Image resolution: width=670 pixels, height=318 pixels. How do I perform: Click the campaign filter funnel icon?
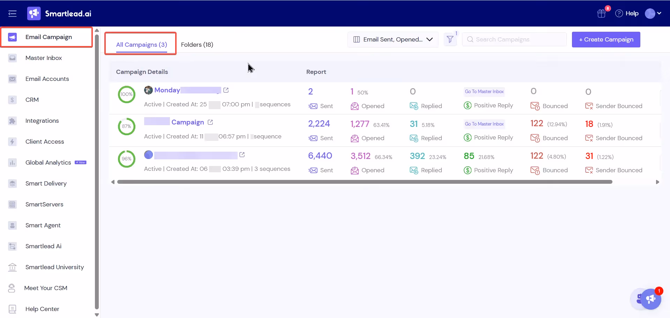tap(450, 39)
